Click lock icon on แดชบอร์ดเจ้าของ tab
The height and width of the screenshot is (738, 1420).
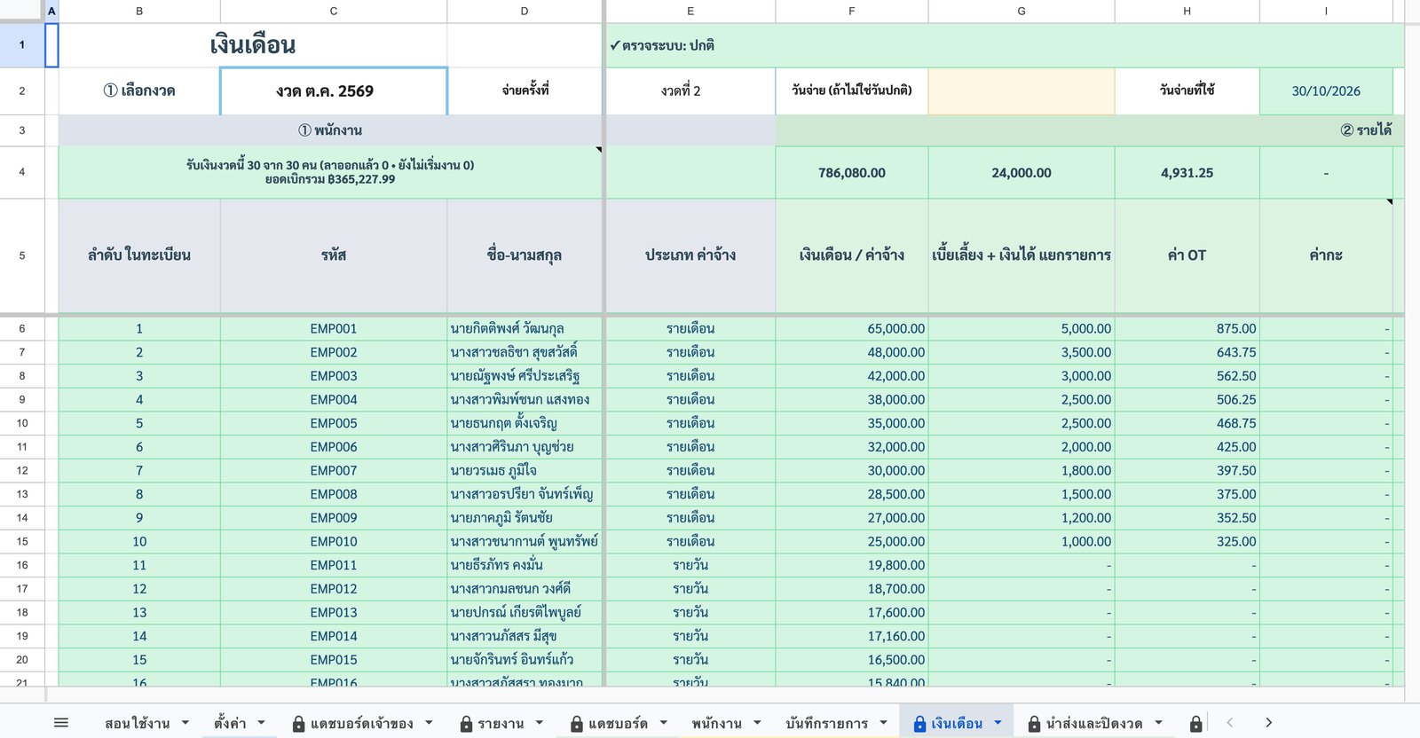click(x=299, y=724)
